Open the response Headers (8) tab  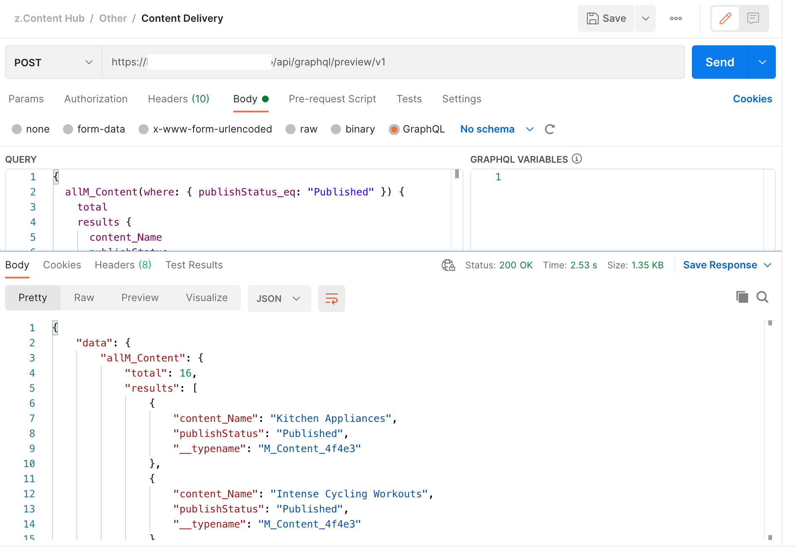tap(123, 265)
